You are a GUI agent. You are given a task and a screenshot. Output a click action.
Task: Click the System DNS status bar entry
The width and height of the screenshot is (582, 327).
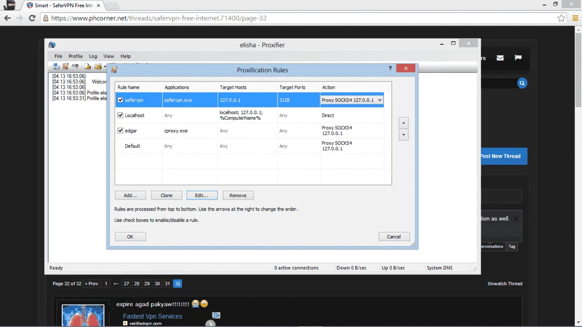point(440,268)
